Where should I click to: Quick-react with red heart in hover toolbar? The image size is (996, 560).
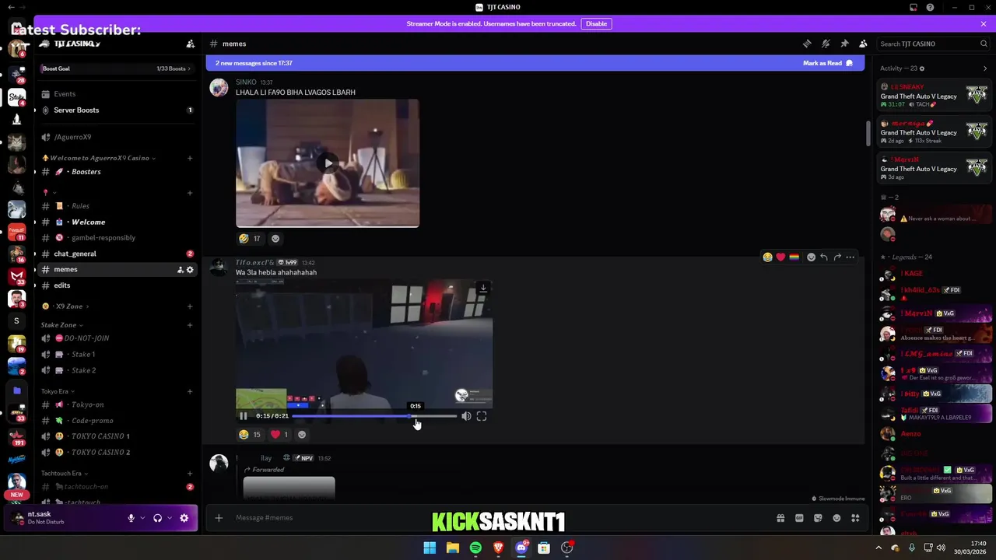pyautogui.click(x=780, y=257)
